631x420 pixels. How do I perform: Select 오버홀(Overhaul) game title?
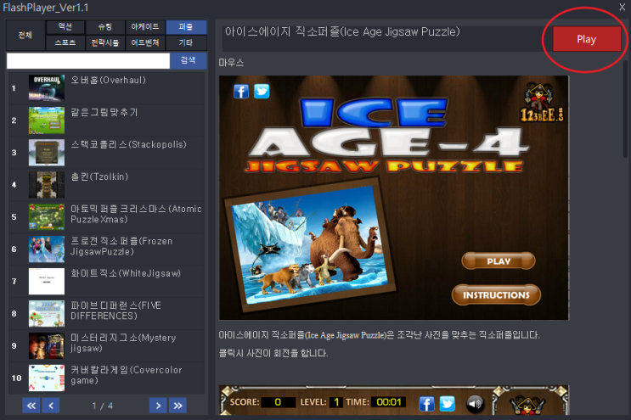[x=108, y=80]
